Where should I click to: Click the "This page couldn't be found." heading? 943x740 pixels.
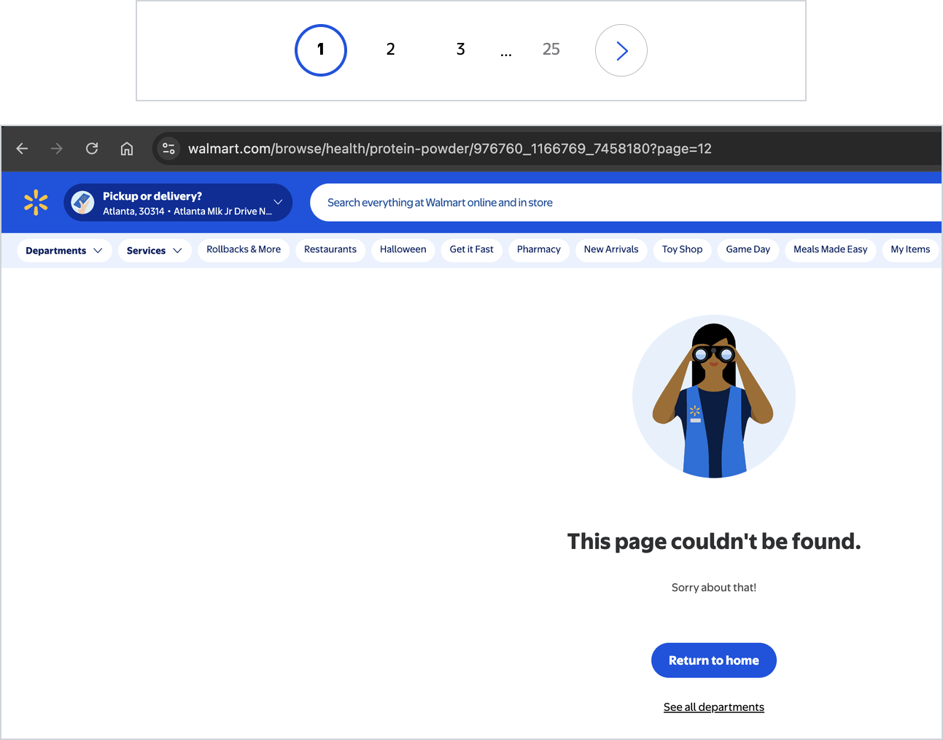coord(714,542)
